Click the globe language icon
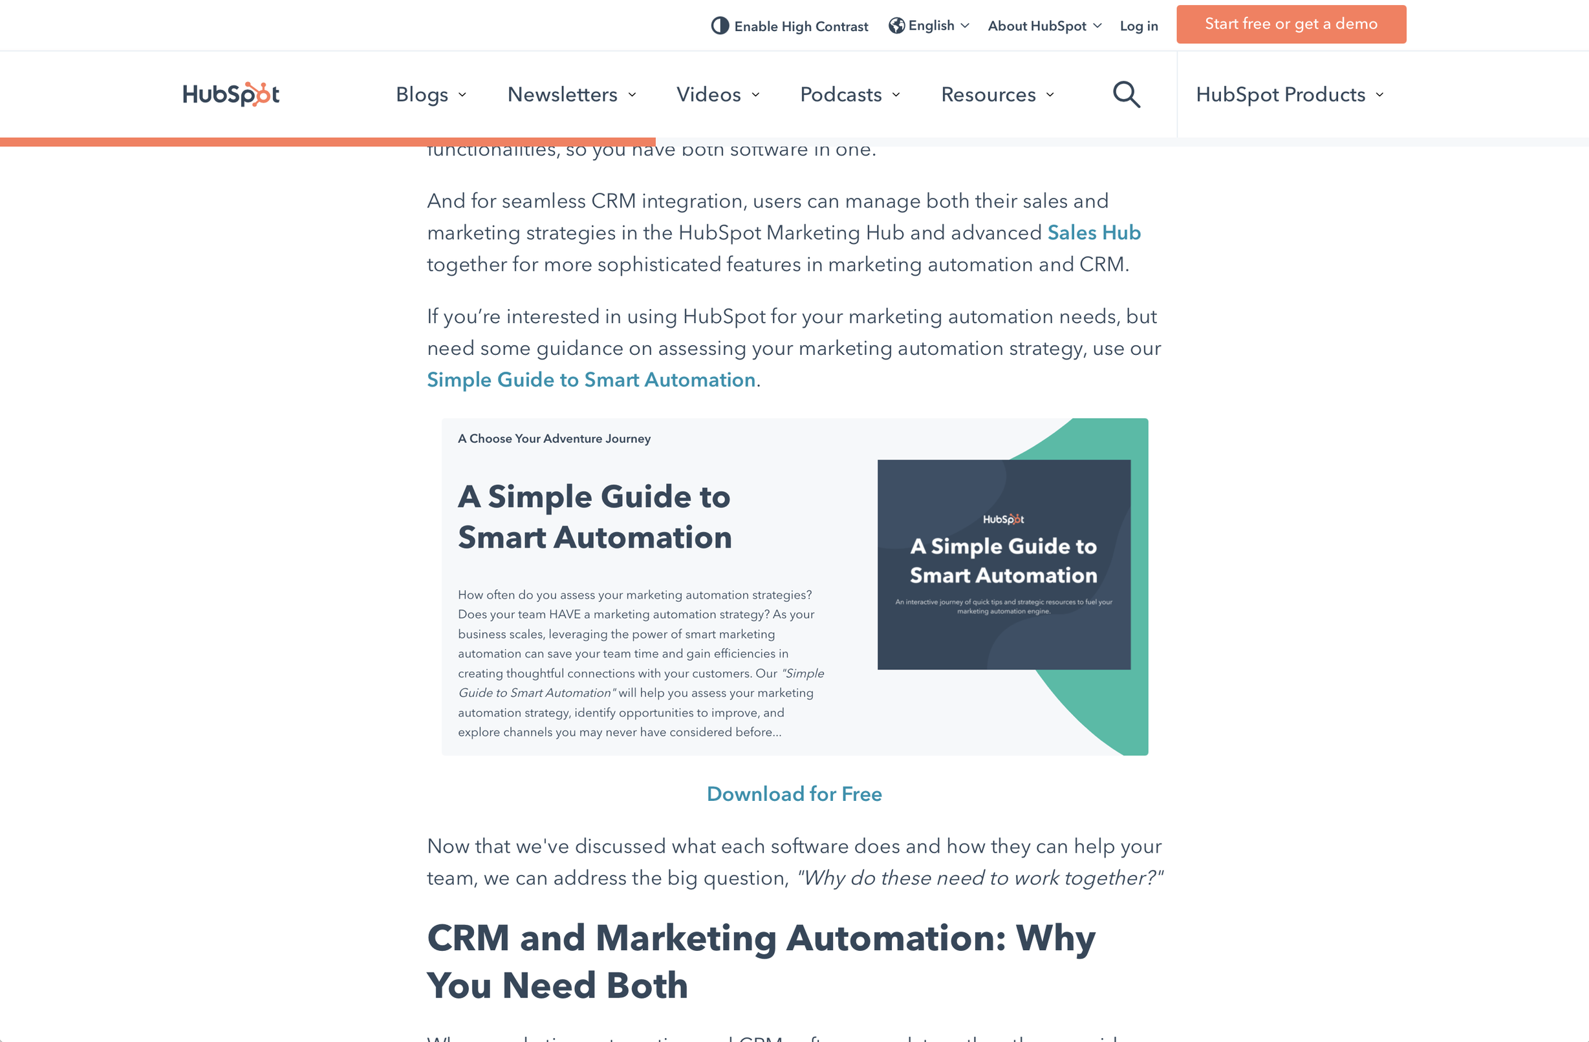 tap(896, 25)
